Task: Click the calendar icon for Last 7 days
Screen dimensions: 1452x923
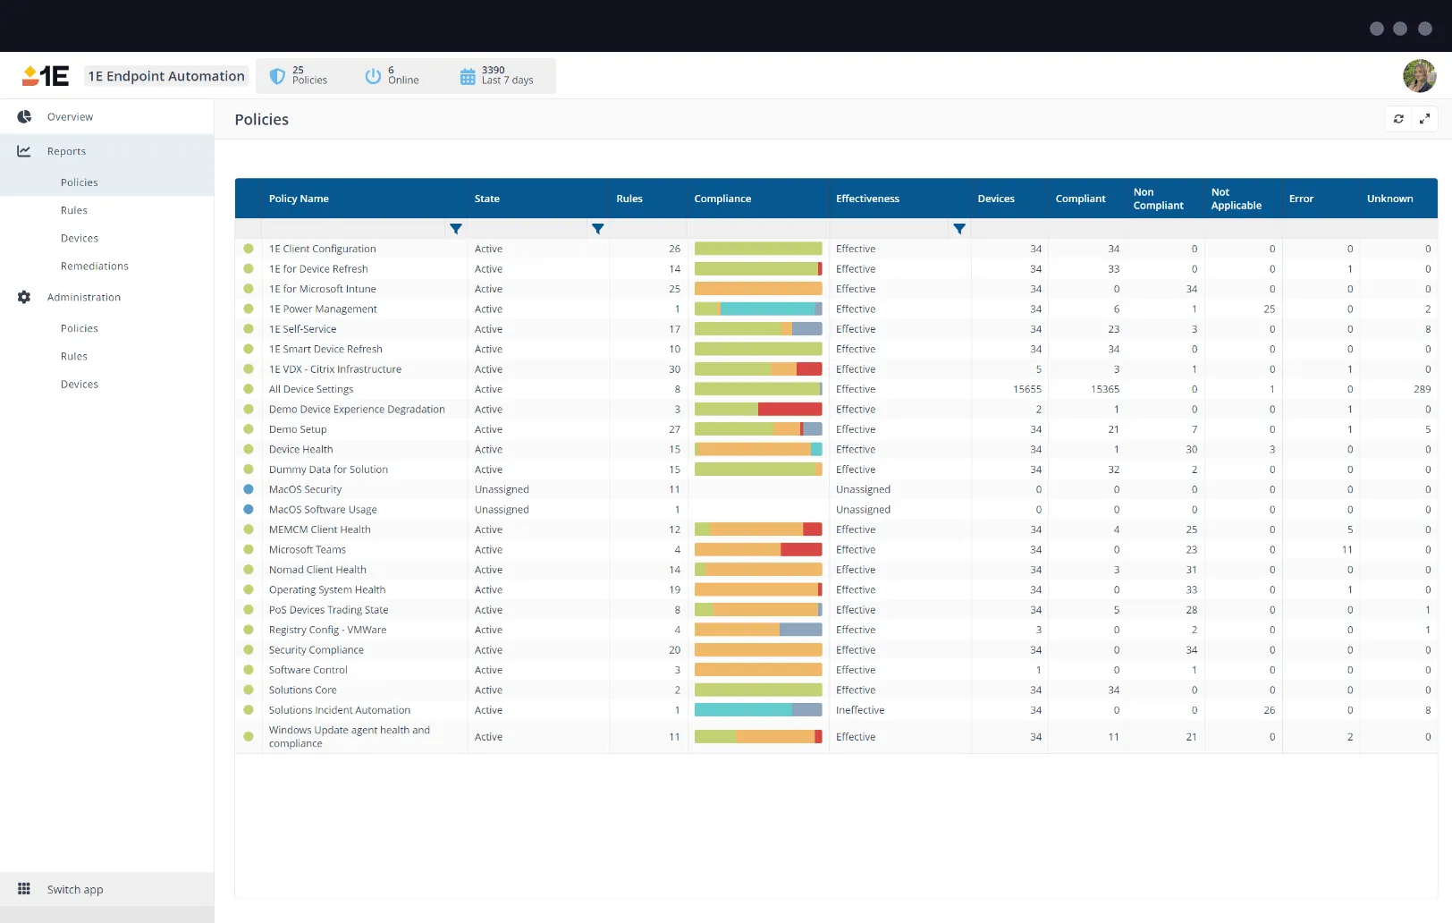Action: [467, 75]
